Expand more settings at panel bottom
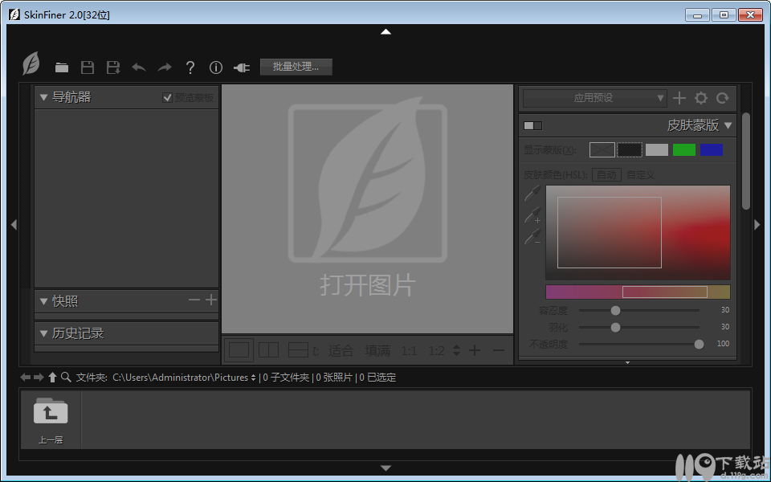This screenshot has height=482, width=771. (x=627, y=362)
